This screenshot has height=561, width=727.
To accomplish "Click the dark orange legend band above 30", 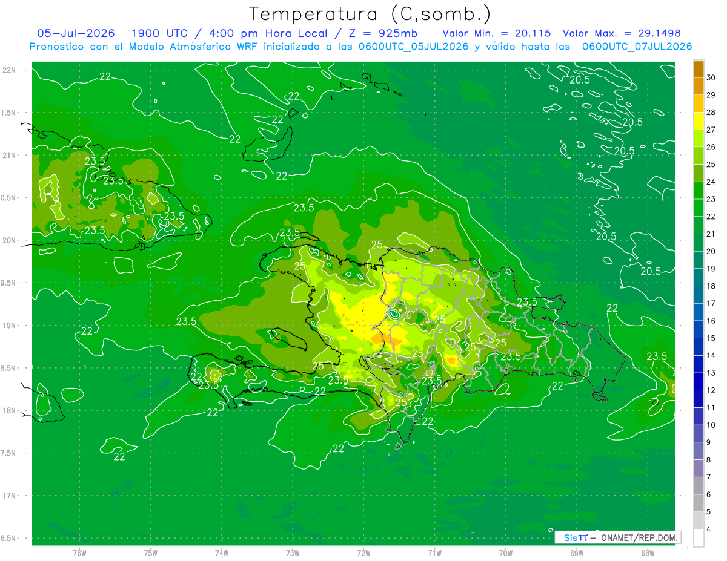I will pos(699,69).
